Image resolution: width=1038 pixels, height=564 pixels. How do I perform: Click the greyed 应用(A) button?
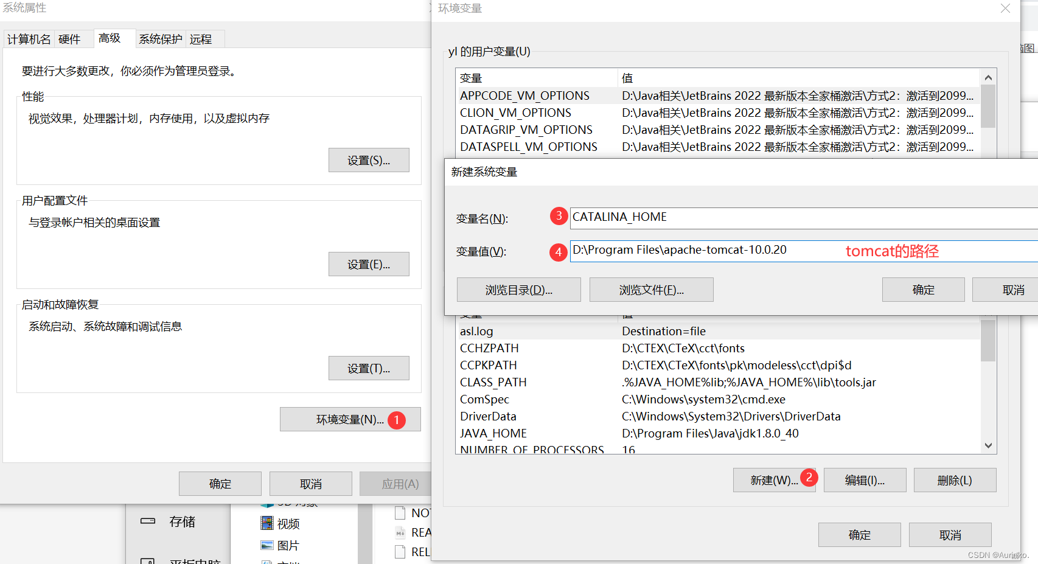(395, 484)
